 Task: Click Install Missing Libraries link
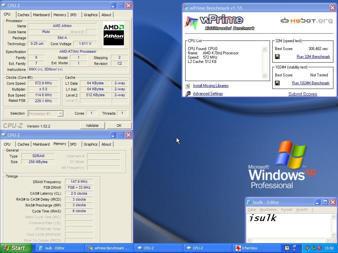point(211,86)
